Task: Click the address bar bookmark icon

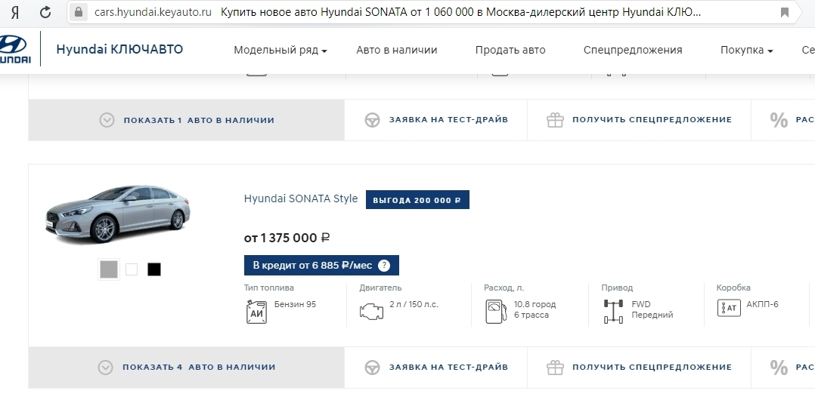Action: (784, 12)
